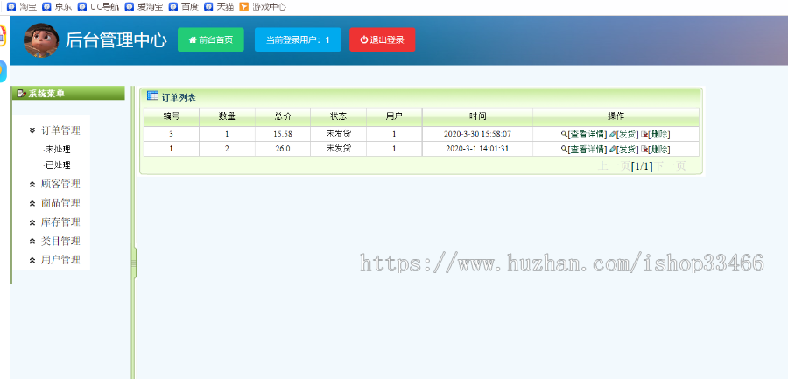The height and width of the screenshot is (379, 788).
Task: Delete order 3 via [删除] link
Action: point(658,134)
